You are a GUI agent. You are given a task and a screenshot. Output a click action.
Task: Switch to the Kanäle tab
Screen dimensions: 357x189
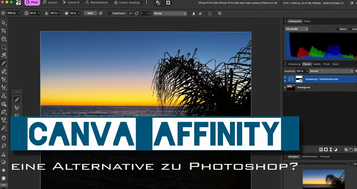(x=317, y=64)
